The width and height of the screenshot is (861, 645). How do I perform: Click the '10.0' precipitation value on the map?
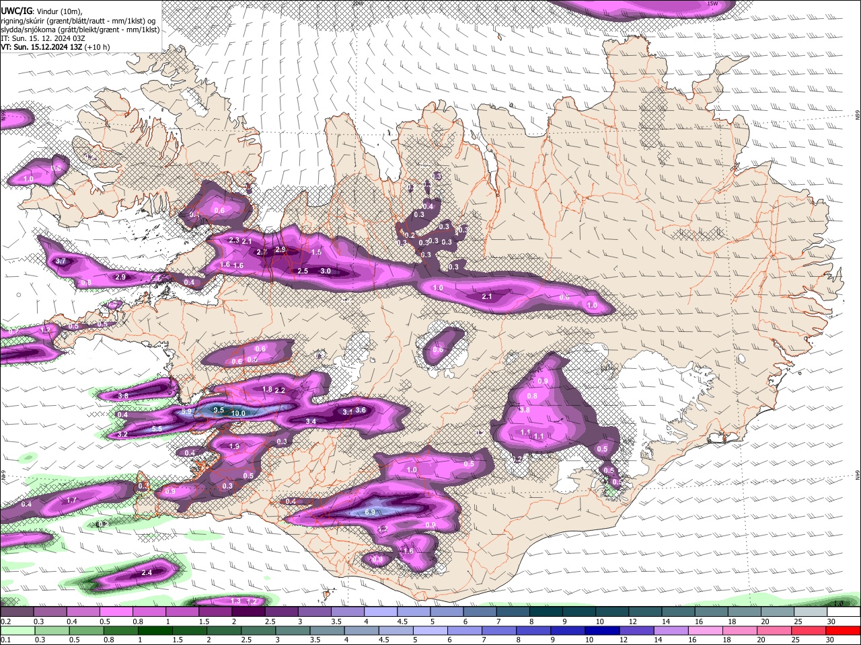coord(237,413)
